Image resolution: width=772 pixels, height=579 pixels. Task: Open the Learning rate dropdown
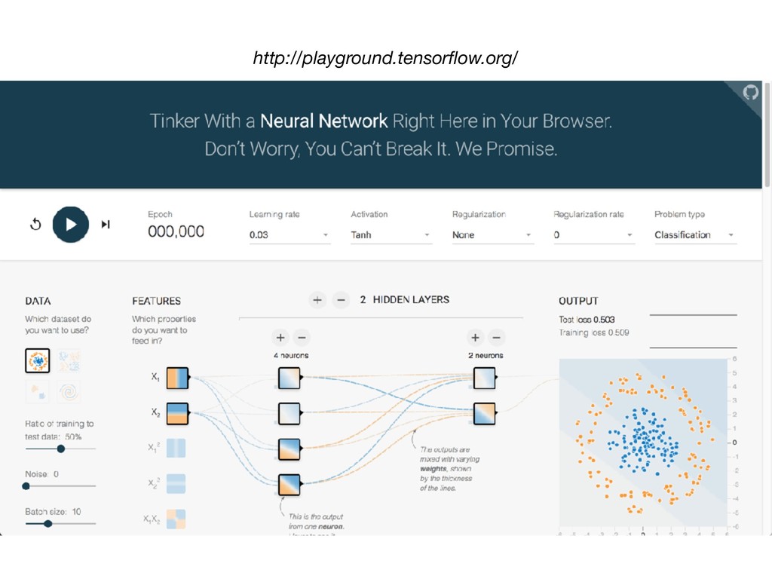pyautogui.click(x=289, y=235)
